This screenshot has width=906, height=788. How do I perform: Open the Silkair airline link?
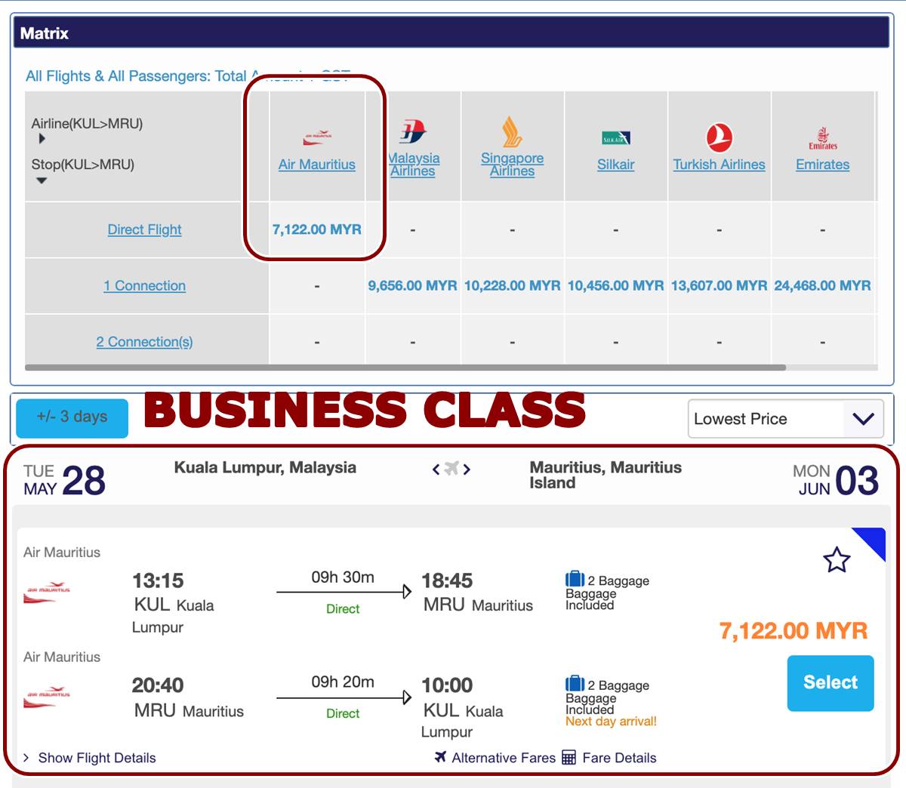[615, 165]
